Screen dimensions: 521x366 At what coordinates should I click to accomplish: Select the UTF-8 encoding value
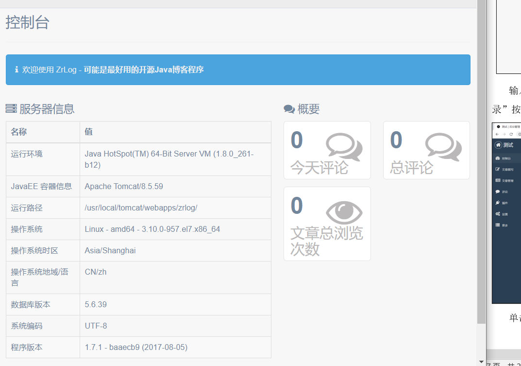point(96,326)
